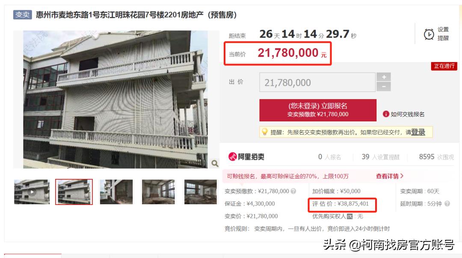Decrease bid with the minus button

pyautogui.click(x=384, y=87)
